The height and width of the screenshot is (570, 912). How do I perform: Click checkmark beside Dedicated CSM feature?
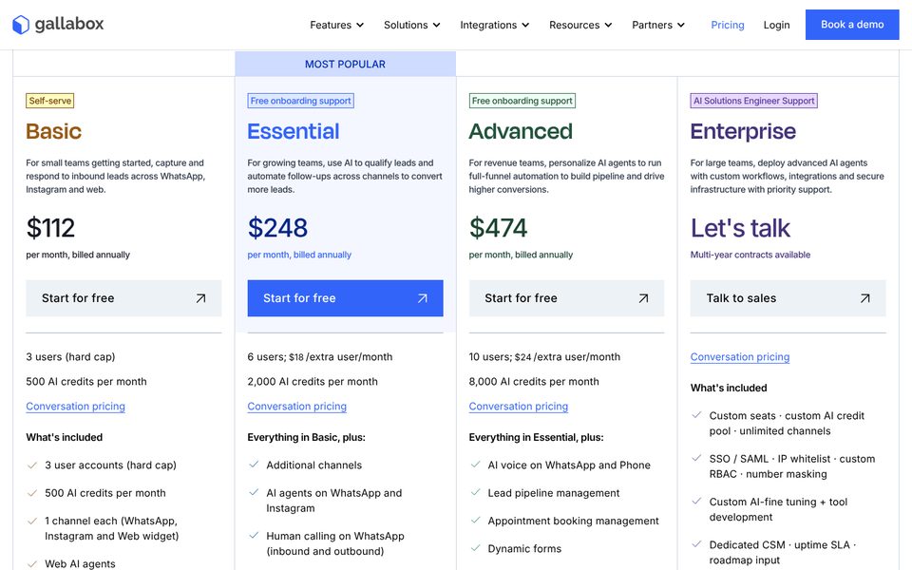click(696, 543)
